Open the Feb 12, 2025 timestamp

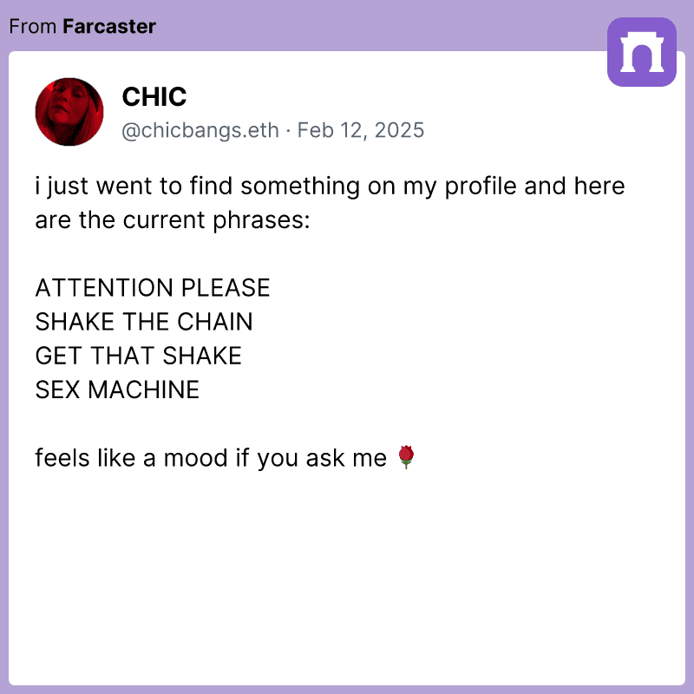click(361, 130)
